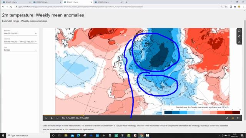Go forward in browser history

pyautogui.click(x=7, y=7)
